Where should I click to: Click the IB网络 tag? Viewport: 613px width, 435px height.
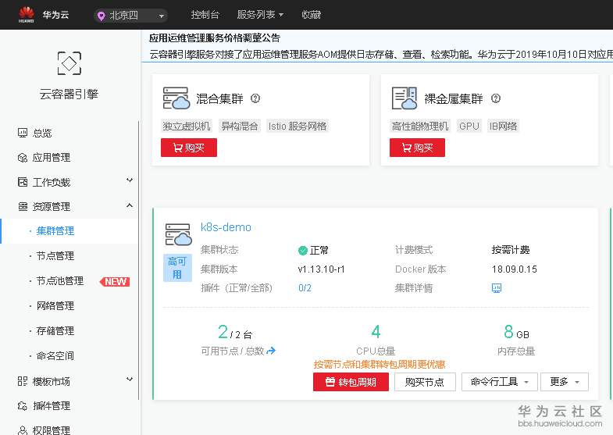coord(503,126)
